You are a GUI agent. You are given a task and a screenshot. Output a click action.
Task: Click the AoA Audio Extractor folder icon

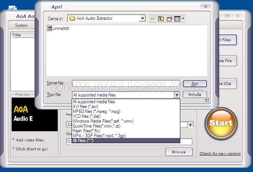tap(72, 18)
